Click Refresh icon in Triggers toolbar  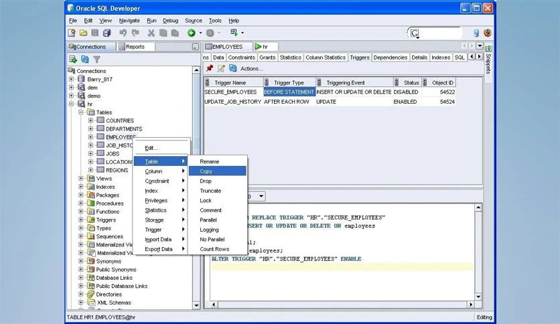pyautogui.click(x=233, y=68)
